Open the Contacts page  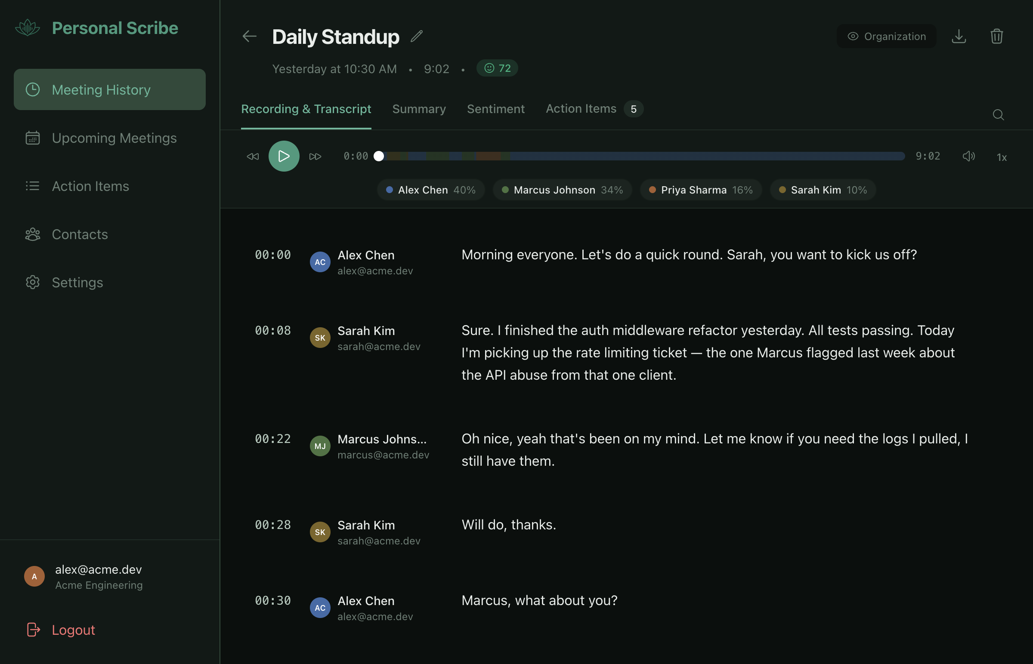point(110,234)
